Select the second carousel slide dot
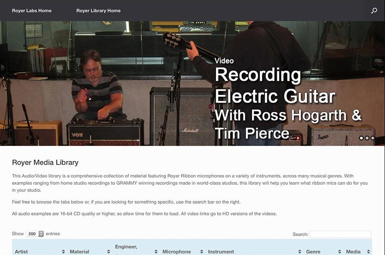 tap(367, 138)
